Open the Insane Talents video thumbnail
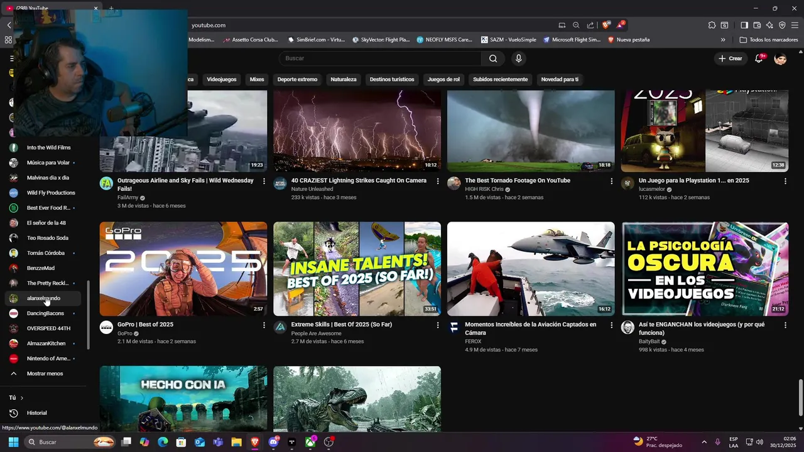Screen dimensions: 804x452 357,269
